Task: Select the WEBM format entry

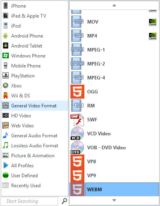Action: tap(114, 189)
